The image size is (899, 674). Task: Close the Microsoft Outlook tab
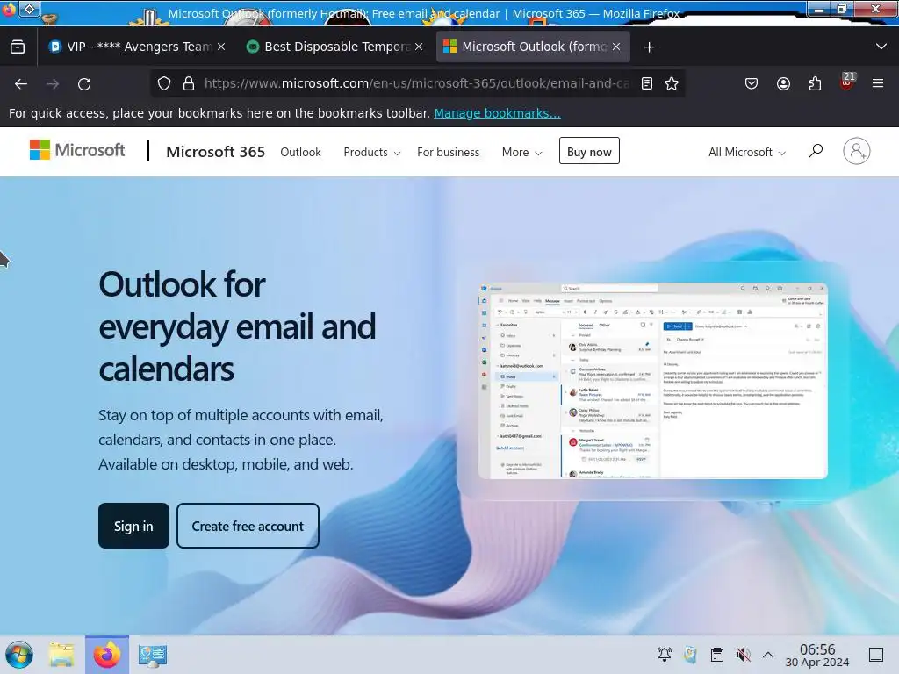(x=616, y=47)
